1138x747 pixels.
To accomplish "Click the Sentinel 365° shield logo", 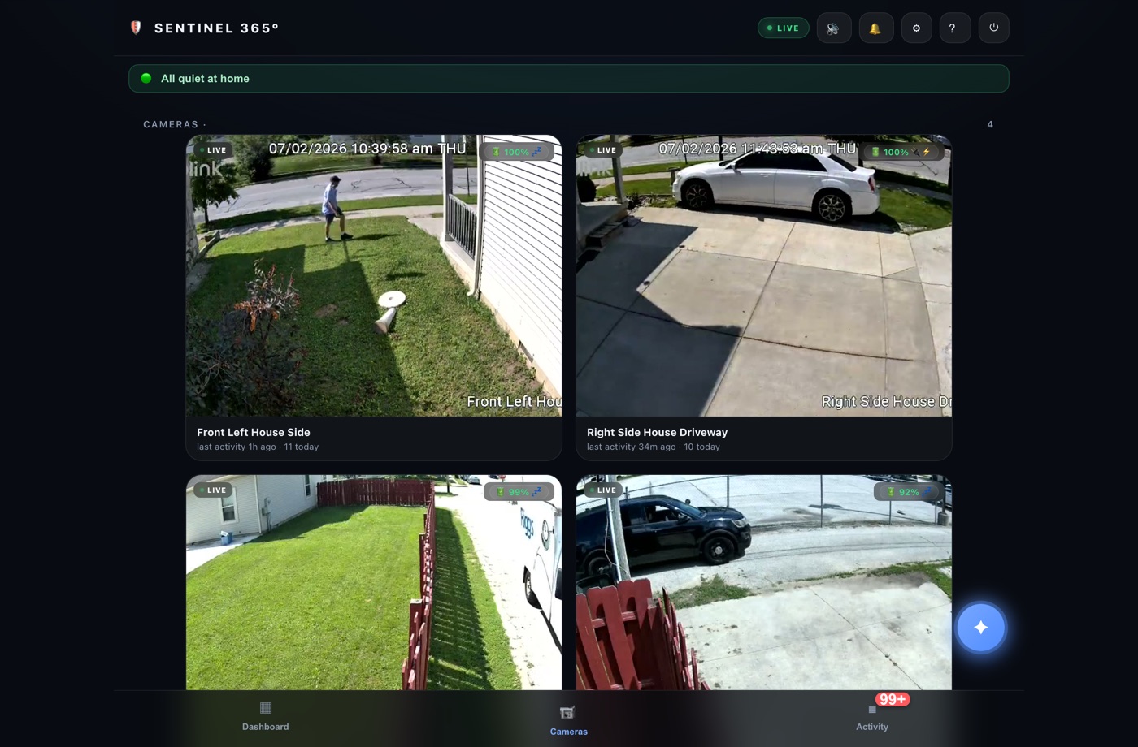I will (x=136, y=28).
